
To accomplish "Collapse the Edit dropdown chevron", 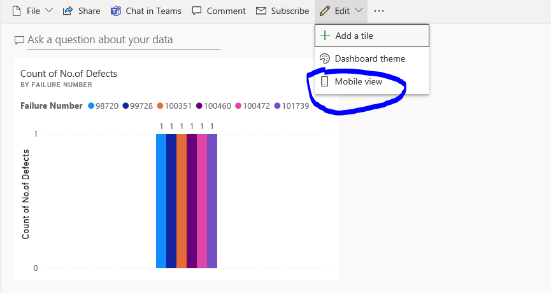I will tap(359, 11).
